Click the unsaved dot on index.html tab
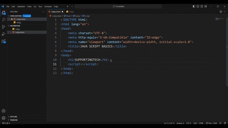Image resolution: width=228 pixels, height=128 pixels. click(x=63, y=12)
